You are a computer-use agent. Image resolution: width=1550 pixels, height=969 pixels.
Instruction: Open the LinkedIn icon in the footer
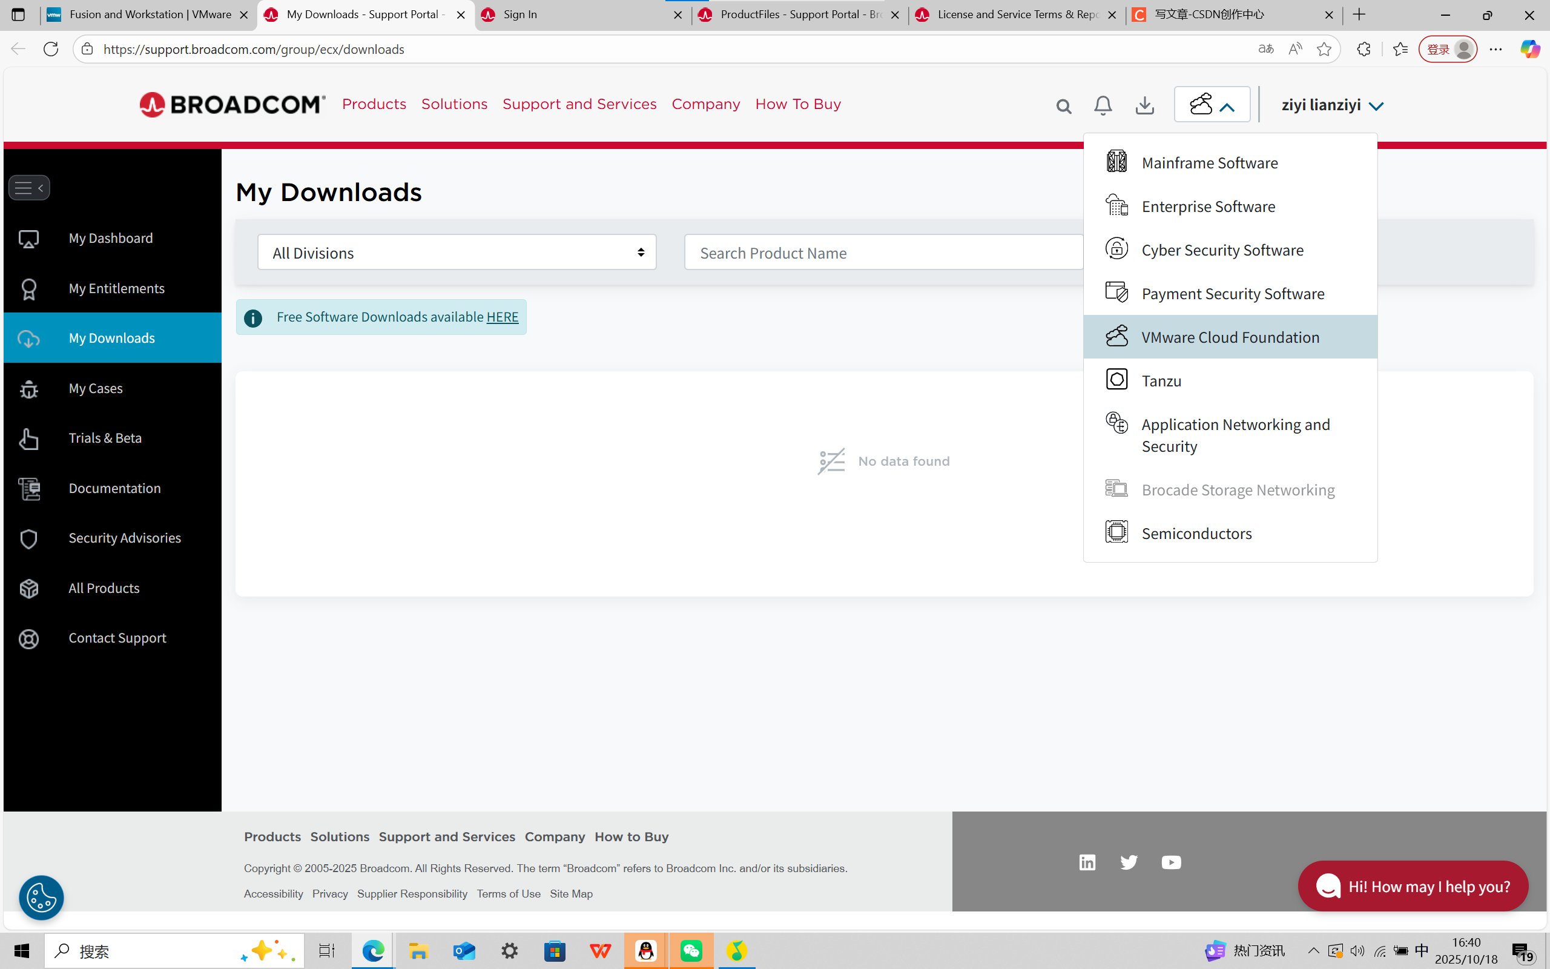1087,862
